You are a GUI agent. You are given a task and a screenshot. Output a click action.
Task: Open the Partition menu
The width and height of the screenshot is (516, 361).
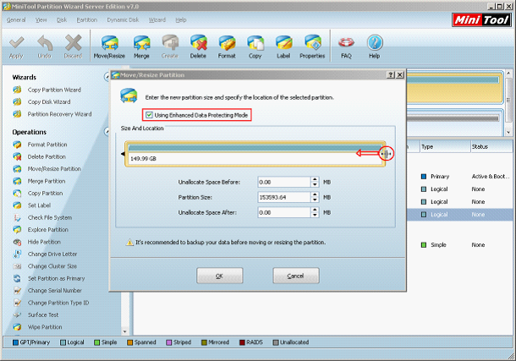(87, 20)
